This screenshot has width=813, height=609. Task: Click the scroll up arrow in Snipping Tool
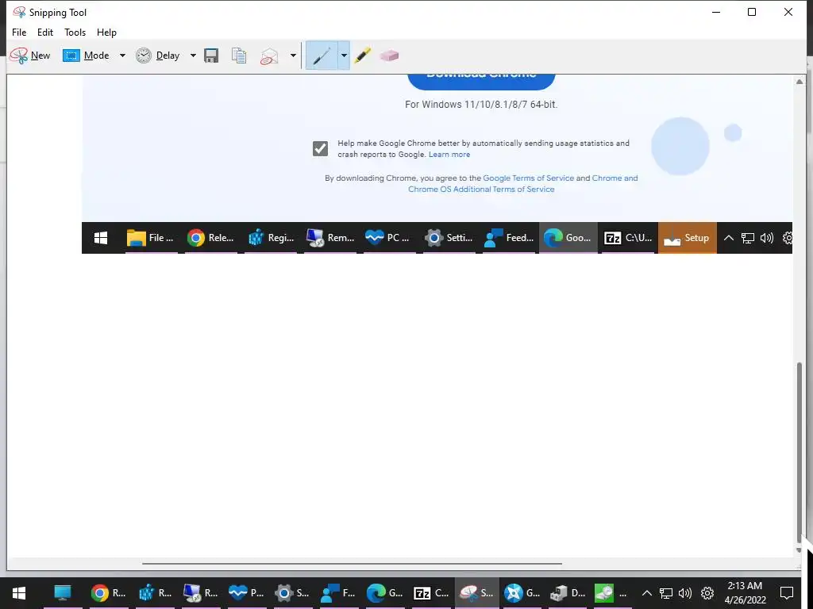click(799, 82)
